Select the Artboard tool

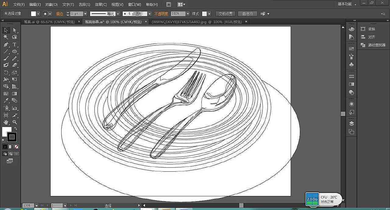6,115
